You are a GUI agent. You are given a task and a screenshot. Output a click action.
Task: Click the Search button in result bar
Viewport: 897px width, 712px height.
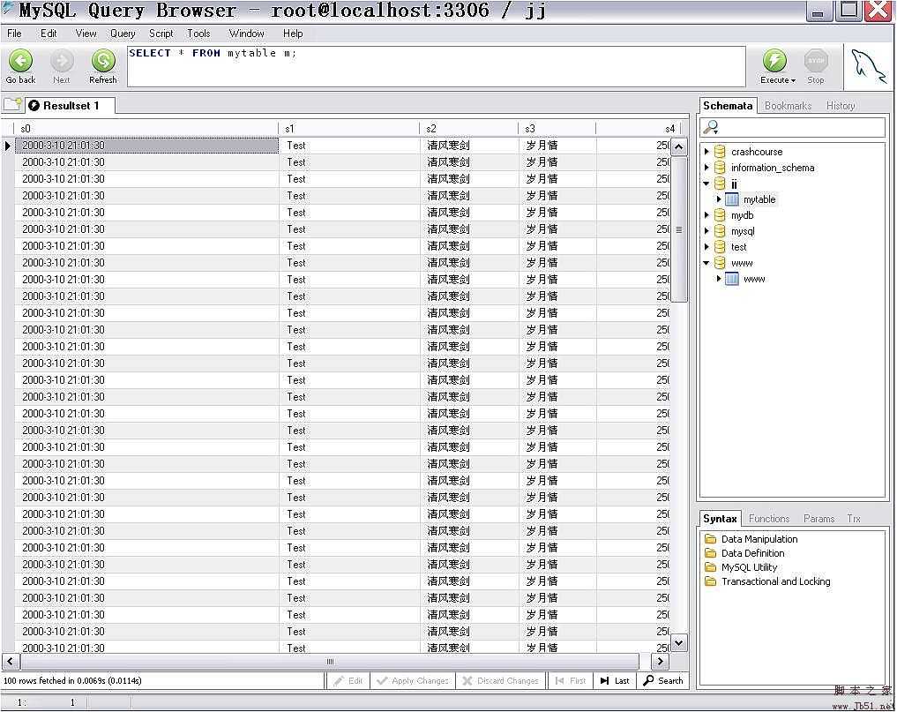[x=663, y=680]
